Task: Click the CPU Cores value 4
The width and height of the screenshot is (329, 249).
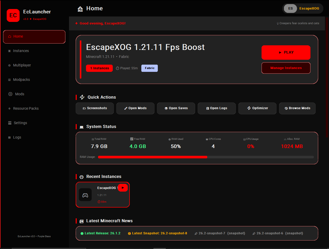Action: pos(213,146)
